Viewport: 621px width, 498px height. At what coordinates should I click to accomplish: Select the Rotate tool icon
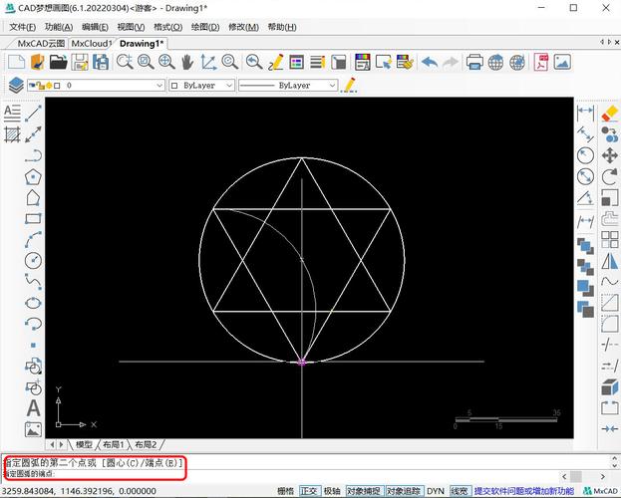(609, 176)
